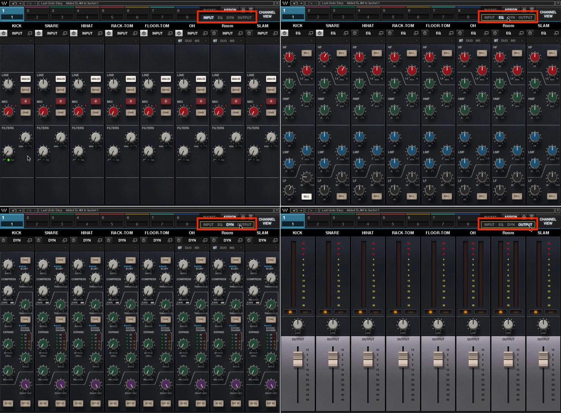Toggle KICK LF BELL button in EQ view

click(x=306, y=196)
